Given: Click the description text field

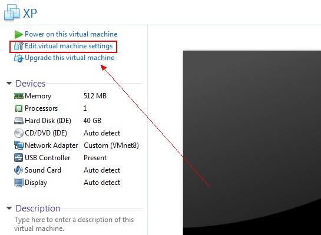Looking at the screenshot, I should point(74,224).
